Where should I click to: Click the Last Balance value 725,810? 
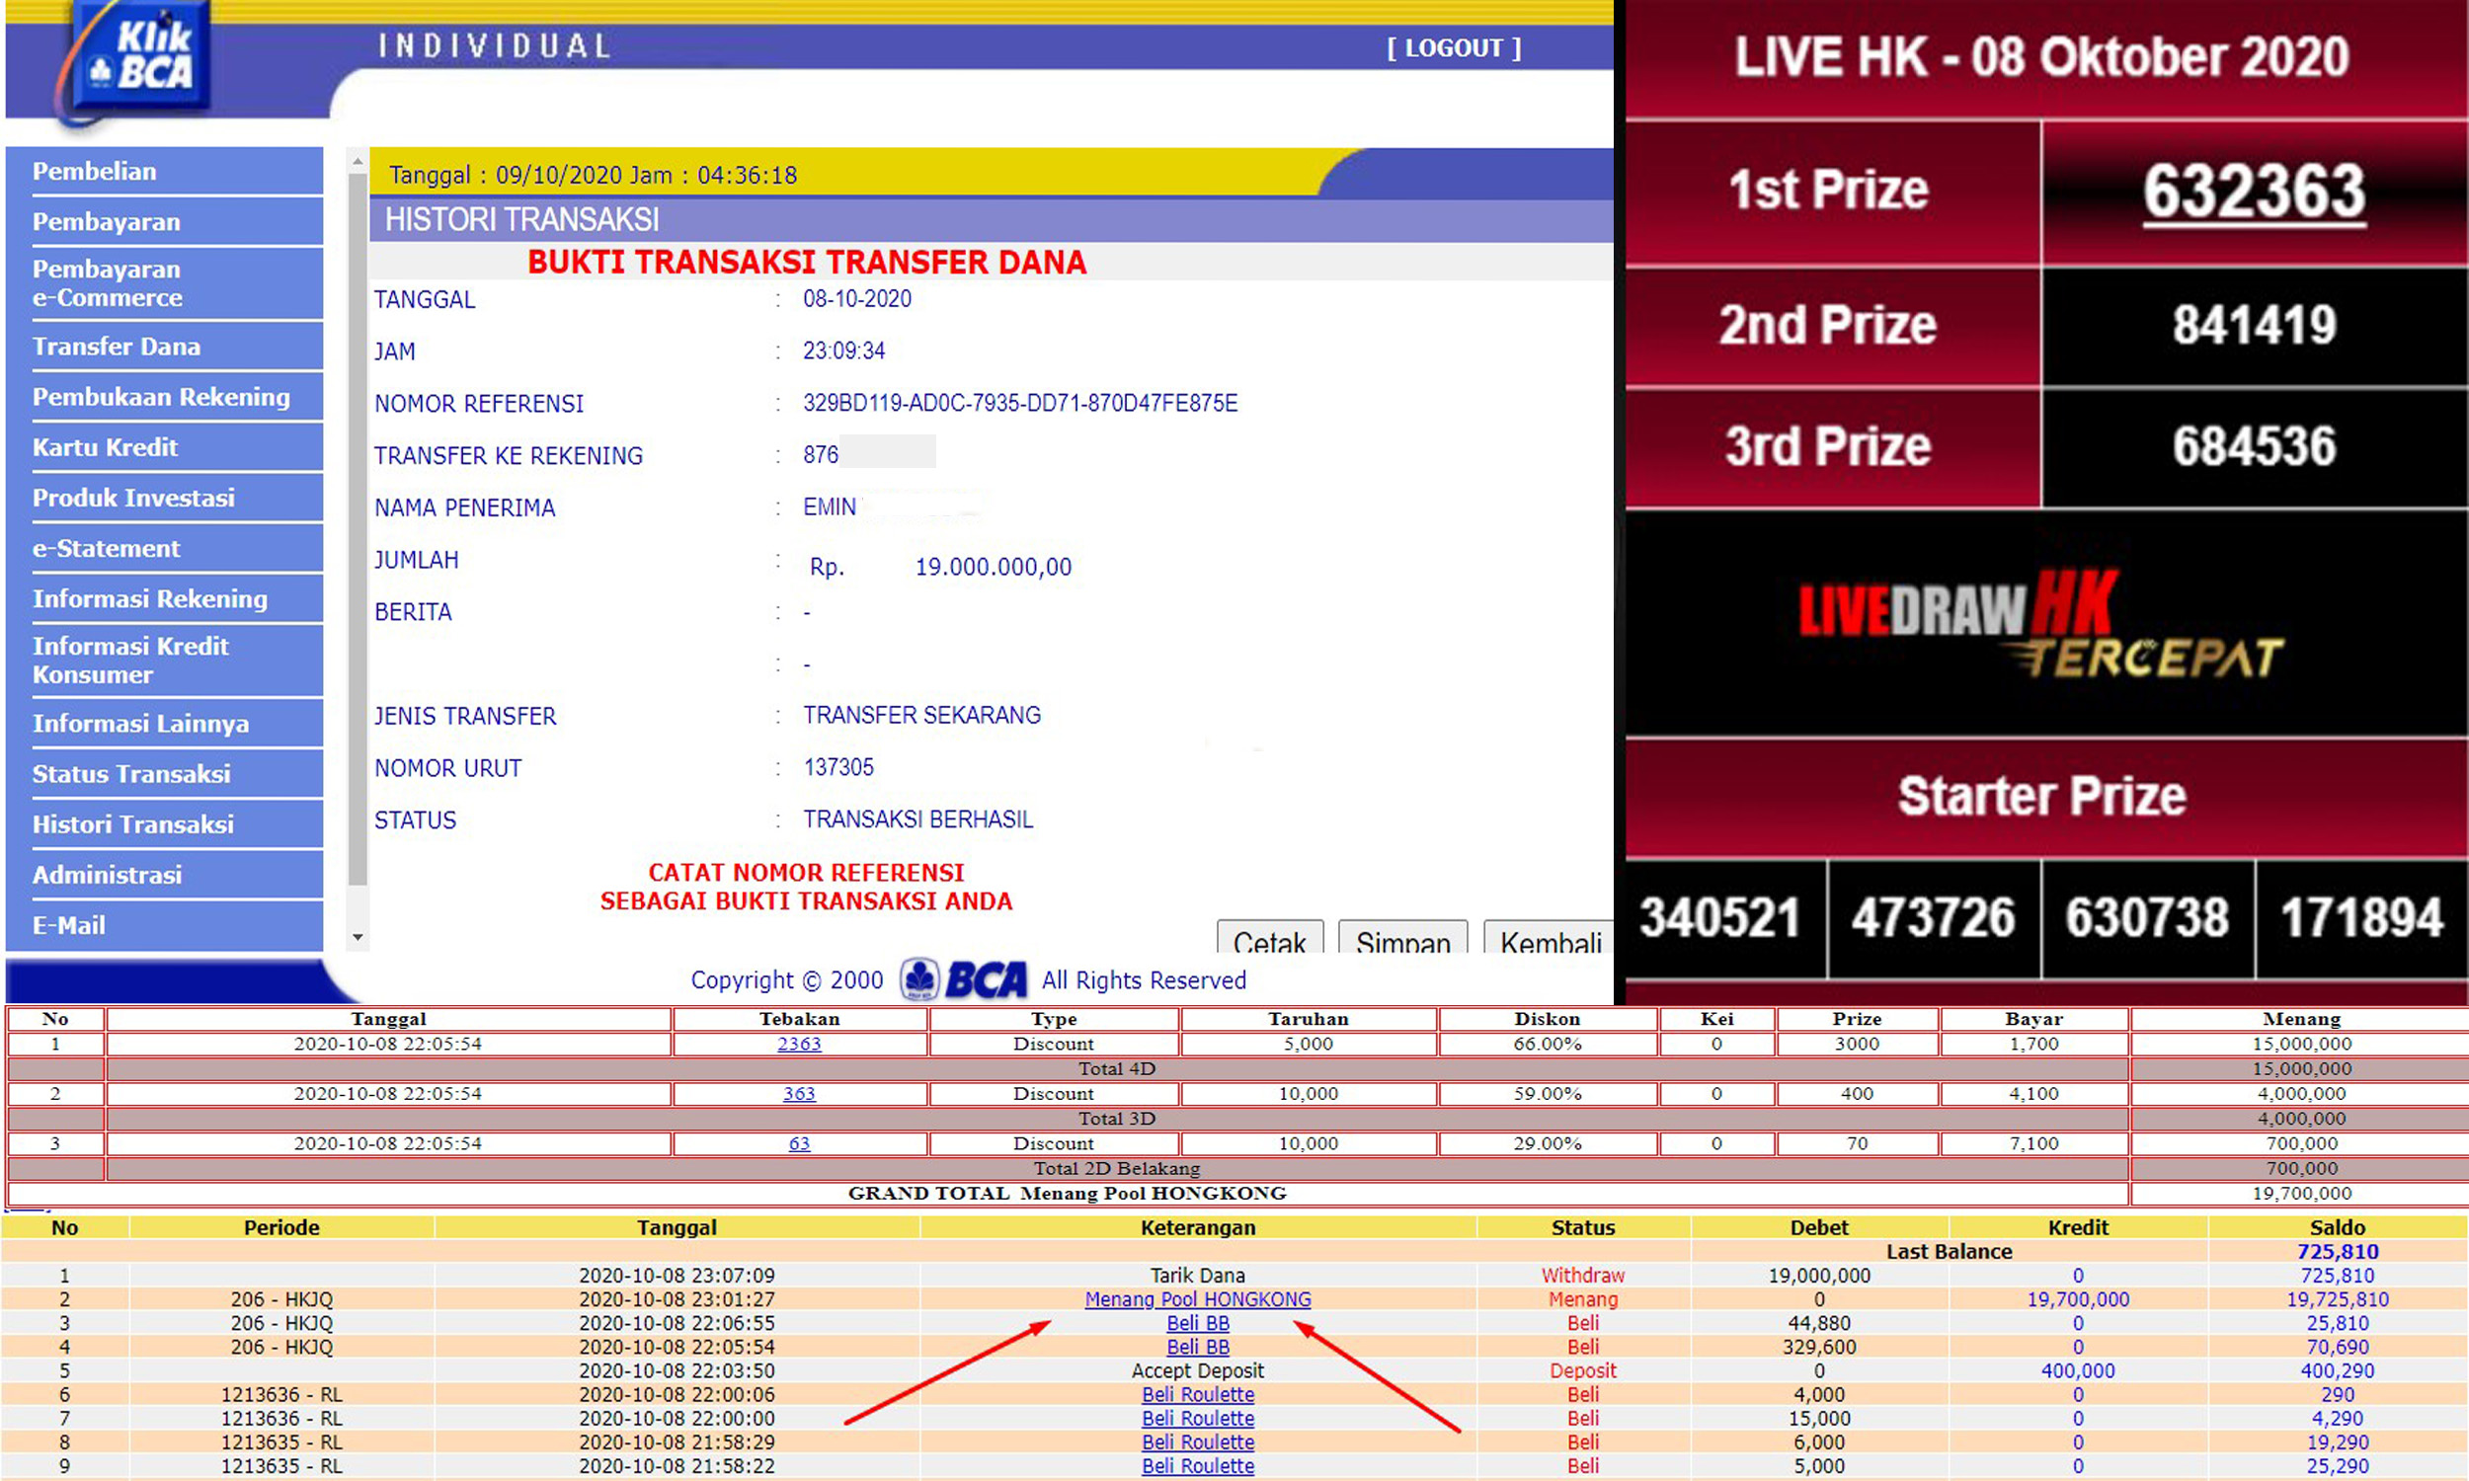click(x=2338, y=1252)
